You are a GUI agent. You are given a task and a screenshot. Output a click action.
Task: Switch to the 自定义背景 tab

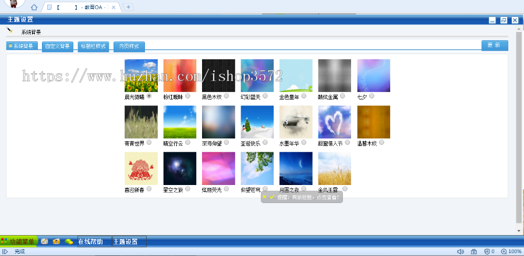(58, 47)
